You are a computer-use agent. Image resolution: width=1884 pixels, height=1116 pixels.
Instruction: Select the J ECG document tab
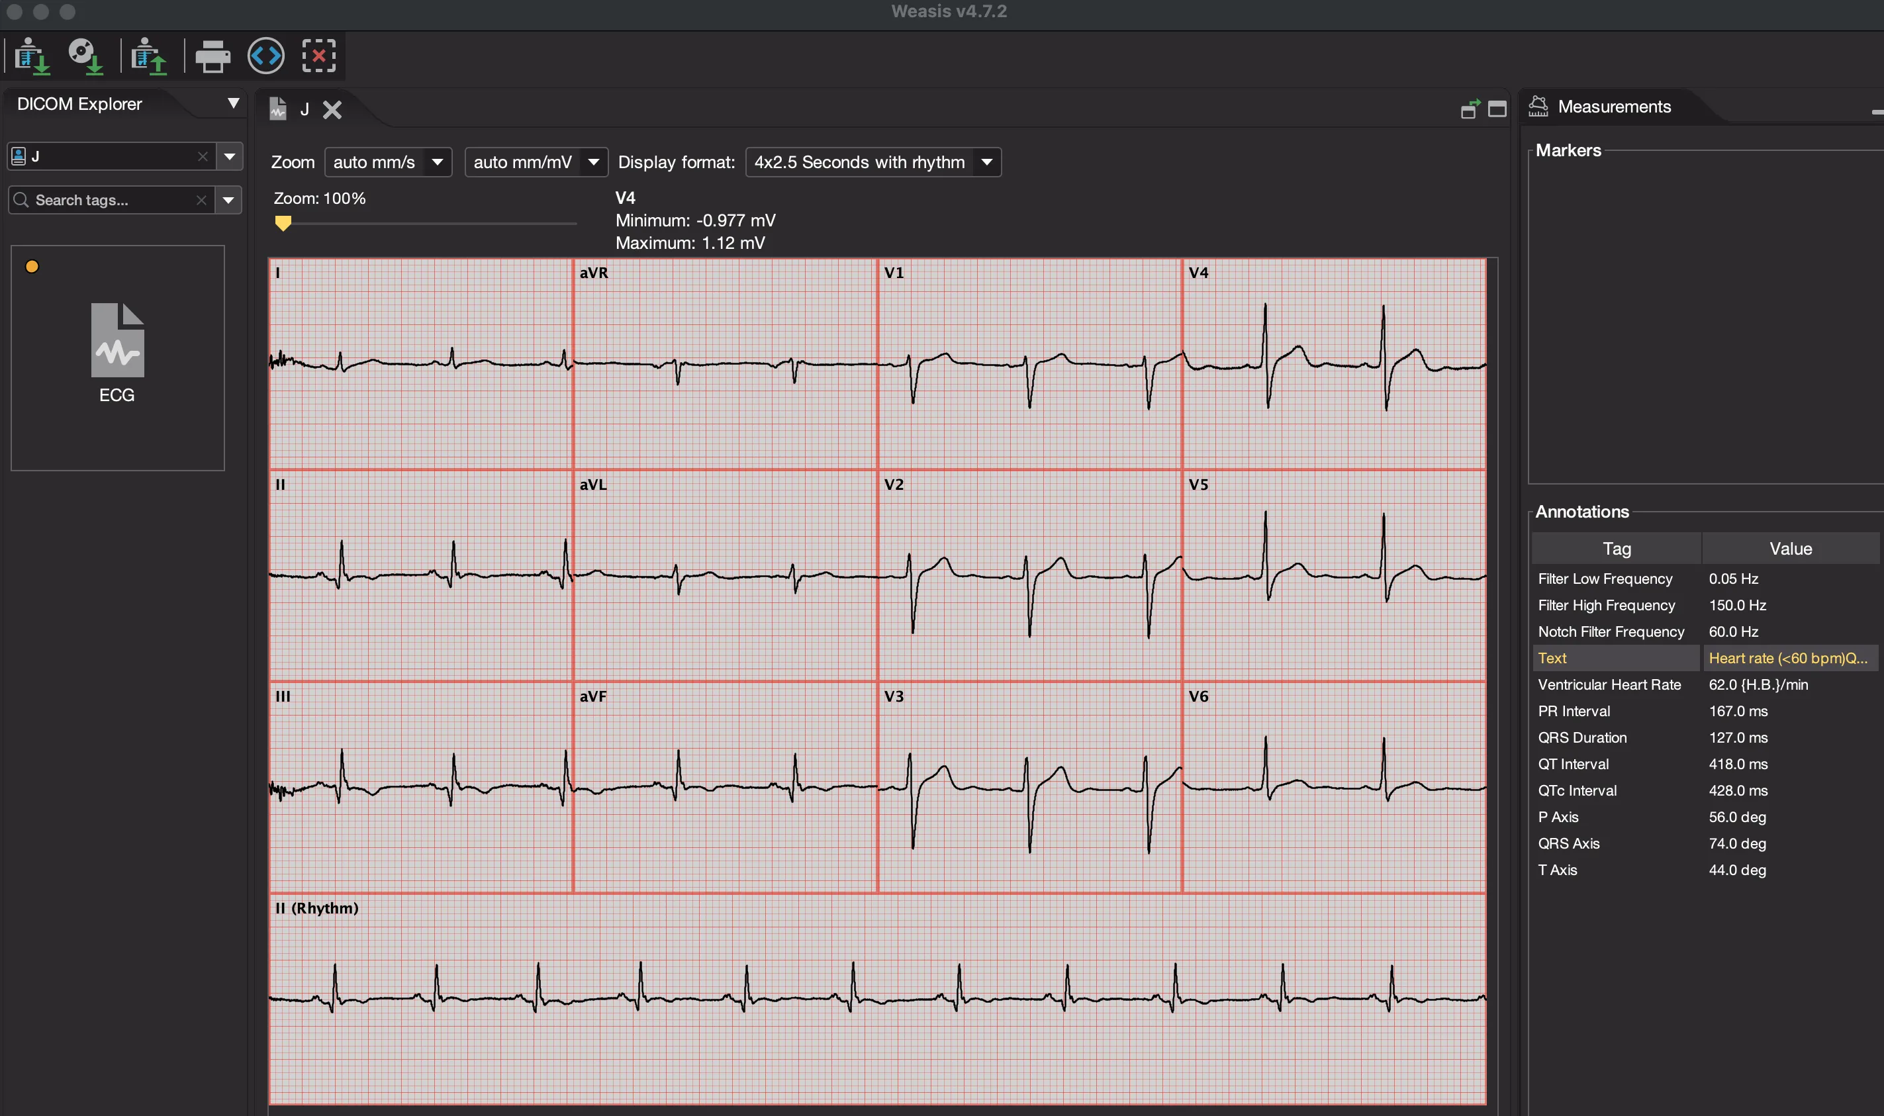click(305, 110)
